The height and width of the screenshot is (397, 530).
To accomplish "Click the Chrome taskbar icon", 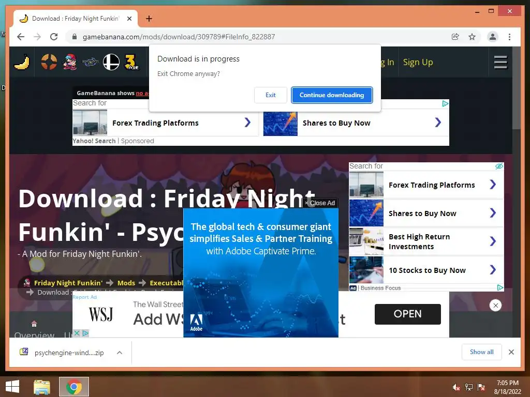I will (x=74, y=387).
